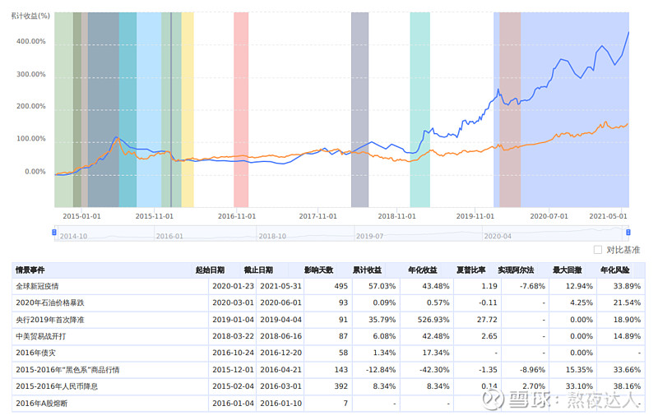Select the 2016年债灾 event row
This screenshot has width=658, height=420.
pyautogui.click(x=328, y=353)
